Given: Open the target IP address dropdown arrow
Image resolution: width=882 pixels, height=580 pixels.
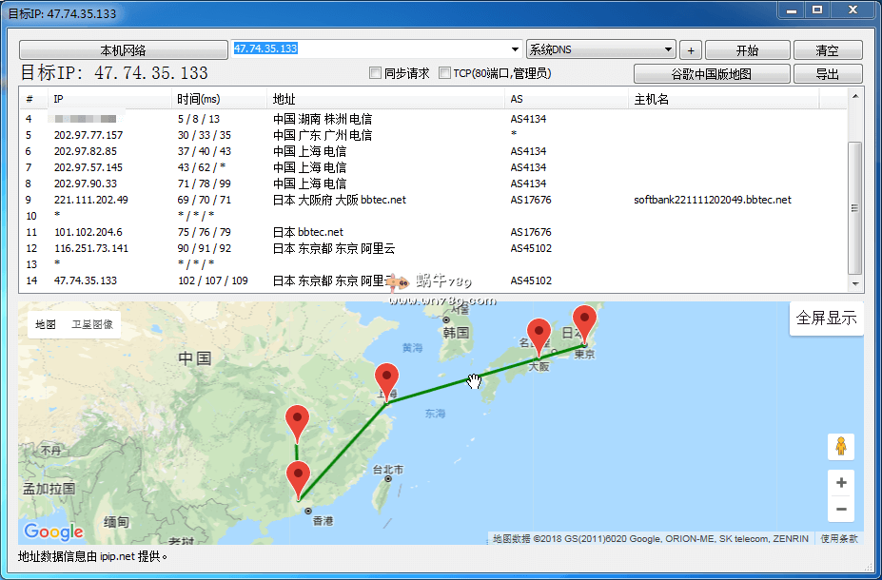Looking at the screenshot, I should [x=516, y=49].
